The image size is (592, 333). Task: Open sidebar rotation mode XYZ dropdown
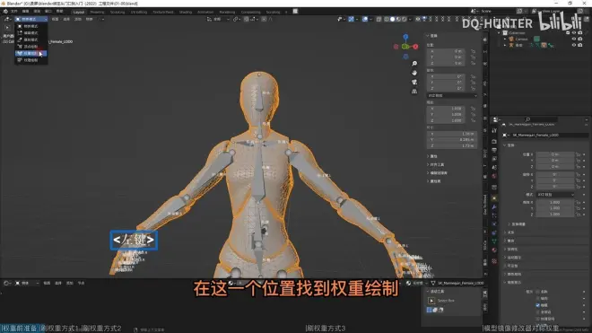pos(452,96)
